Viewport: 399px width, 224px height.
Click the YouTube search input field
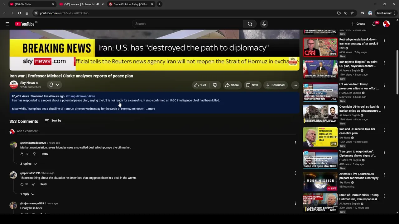point(188,24)
